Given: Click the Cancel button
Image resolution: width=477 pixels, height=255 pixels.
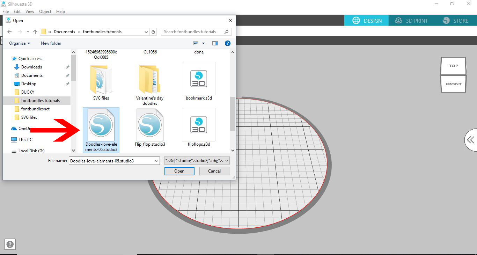Looking at the screenshot, I should (x=214, y=171).
